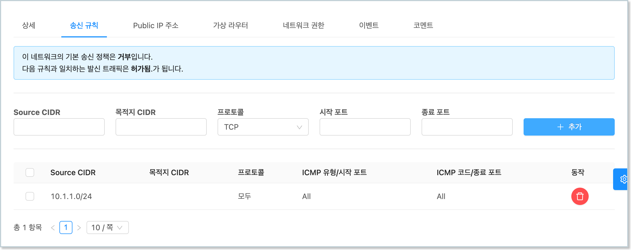Open the Public IP 주소 tab
This screenshot has height=250, width=631.
156,25
